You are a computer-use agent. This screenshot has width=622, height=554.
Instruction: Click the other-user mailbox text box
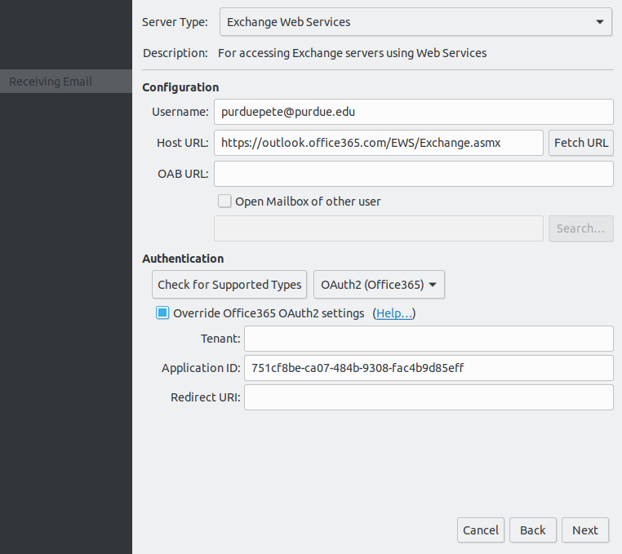tap(379, 228)
